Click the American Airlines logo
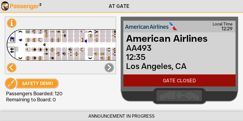Screen dimensions: 243x121 click(151, 27)
